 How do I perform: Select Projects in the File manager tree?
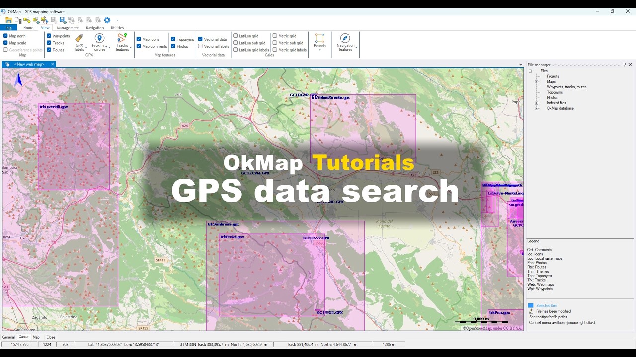point(553,76)
